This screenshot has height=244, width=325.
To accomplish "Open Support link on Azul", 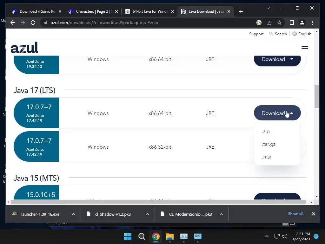I will click(256, 34).
